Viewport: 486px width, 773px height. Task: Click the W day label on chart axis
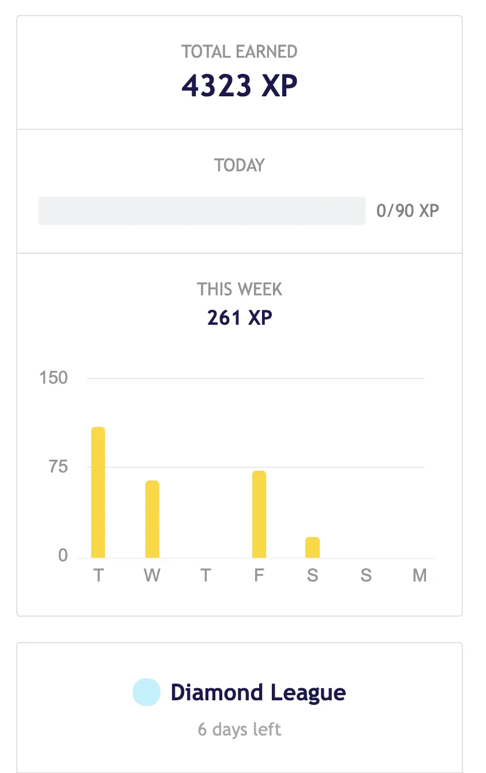pyautogui.click(x=152, y=575)
